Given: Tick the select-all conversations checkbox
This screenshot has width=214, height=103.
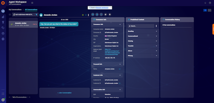Looking at the screenshot, I should (10, 15).
